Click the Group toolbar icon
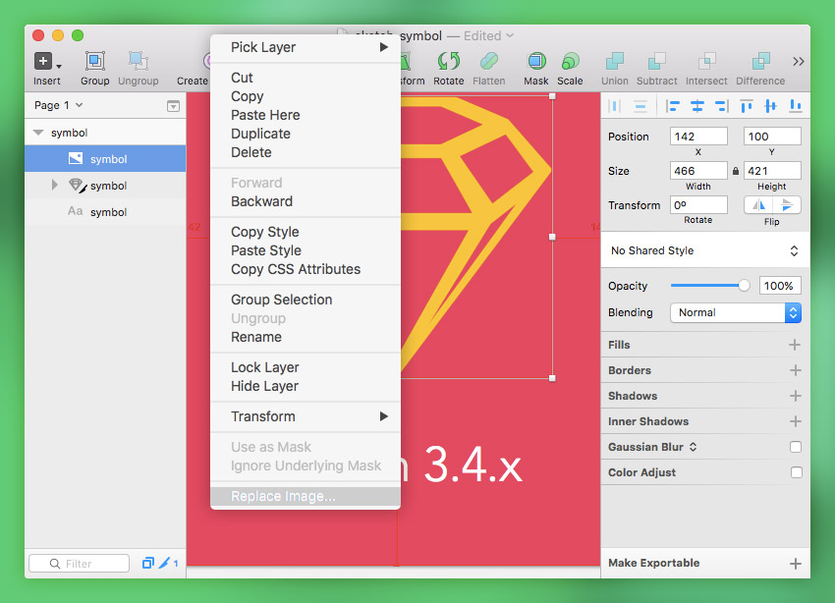This screenshot has height=603, width=835. click(95, 62)
